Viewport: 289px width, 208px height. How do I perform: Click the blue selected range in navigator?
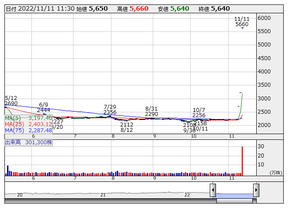coord(235,190)
